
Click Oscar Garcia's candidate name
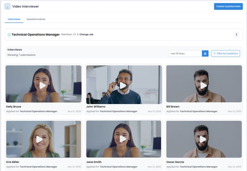click(x=176, y=162)
